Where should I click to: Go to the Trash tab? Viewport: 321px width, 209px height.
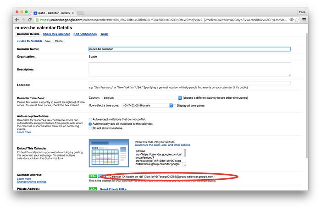click(x=104, y=34)
